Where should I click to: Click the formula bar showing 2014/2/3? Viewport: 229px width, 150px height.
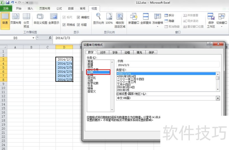coord(140,38)
